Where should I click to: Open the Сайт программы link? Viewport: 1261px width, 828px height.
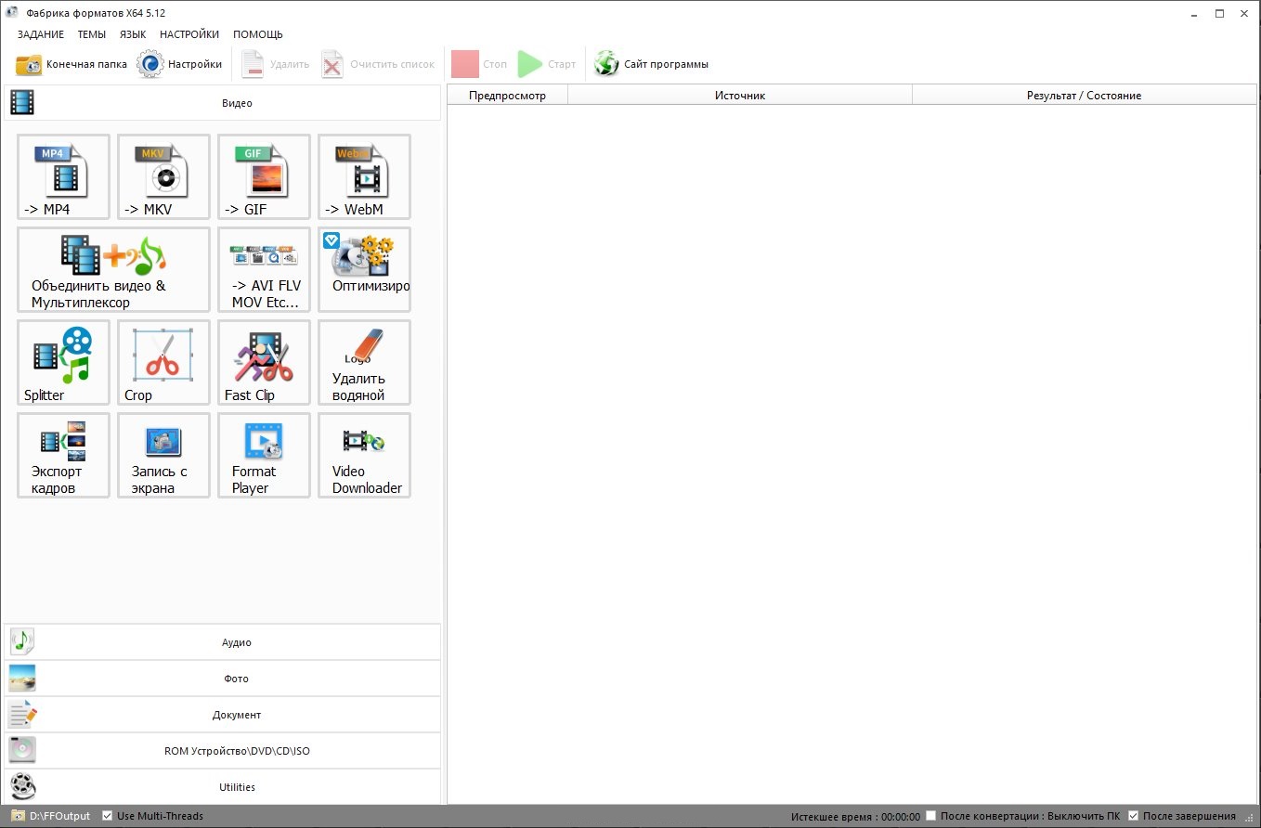point(652,64)
